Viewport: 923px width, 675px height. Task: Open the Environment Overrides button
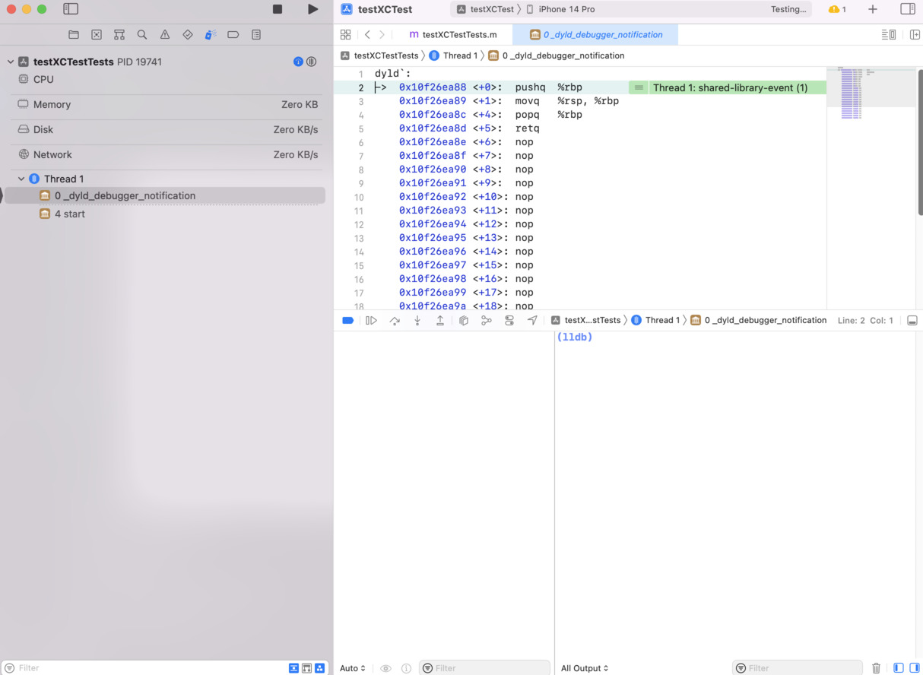point(509,320)
